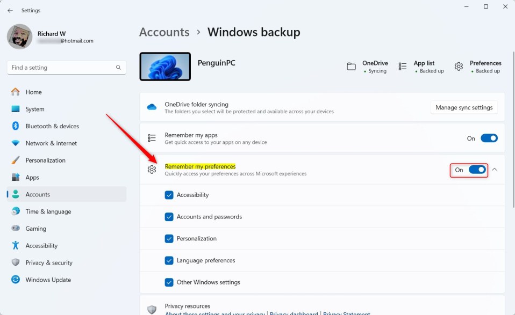Click the Gaming controller icon
Image resolution: width=515 pixels, height=315 pixels.
[16, 228]
